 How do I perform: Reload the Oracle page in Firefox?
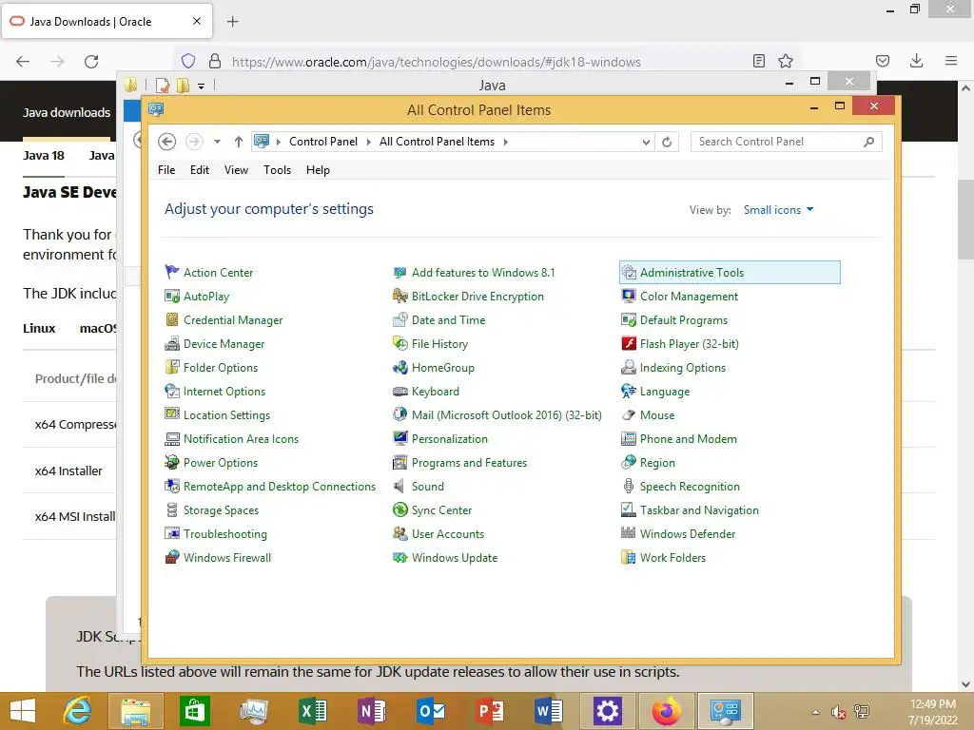tap(91, 62)
